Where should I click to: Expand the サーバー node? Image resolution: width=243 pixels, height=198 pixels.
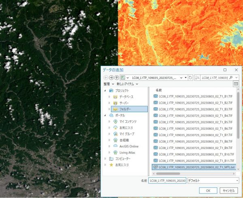pos(109,103)
